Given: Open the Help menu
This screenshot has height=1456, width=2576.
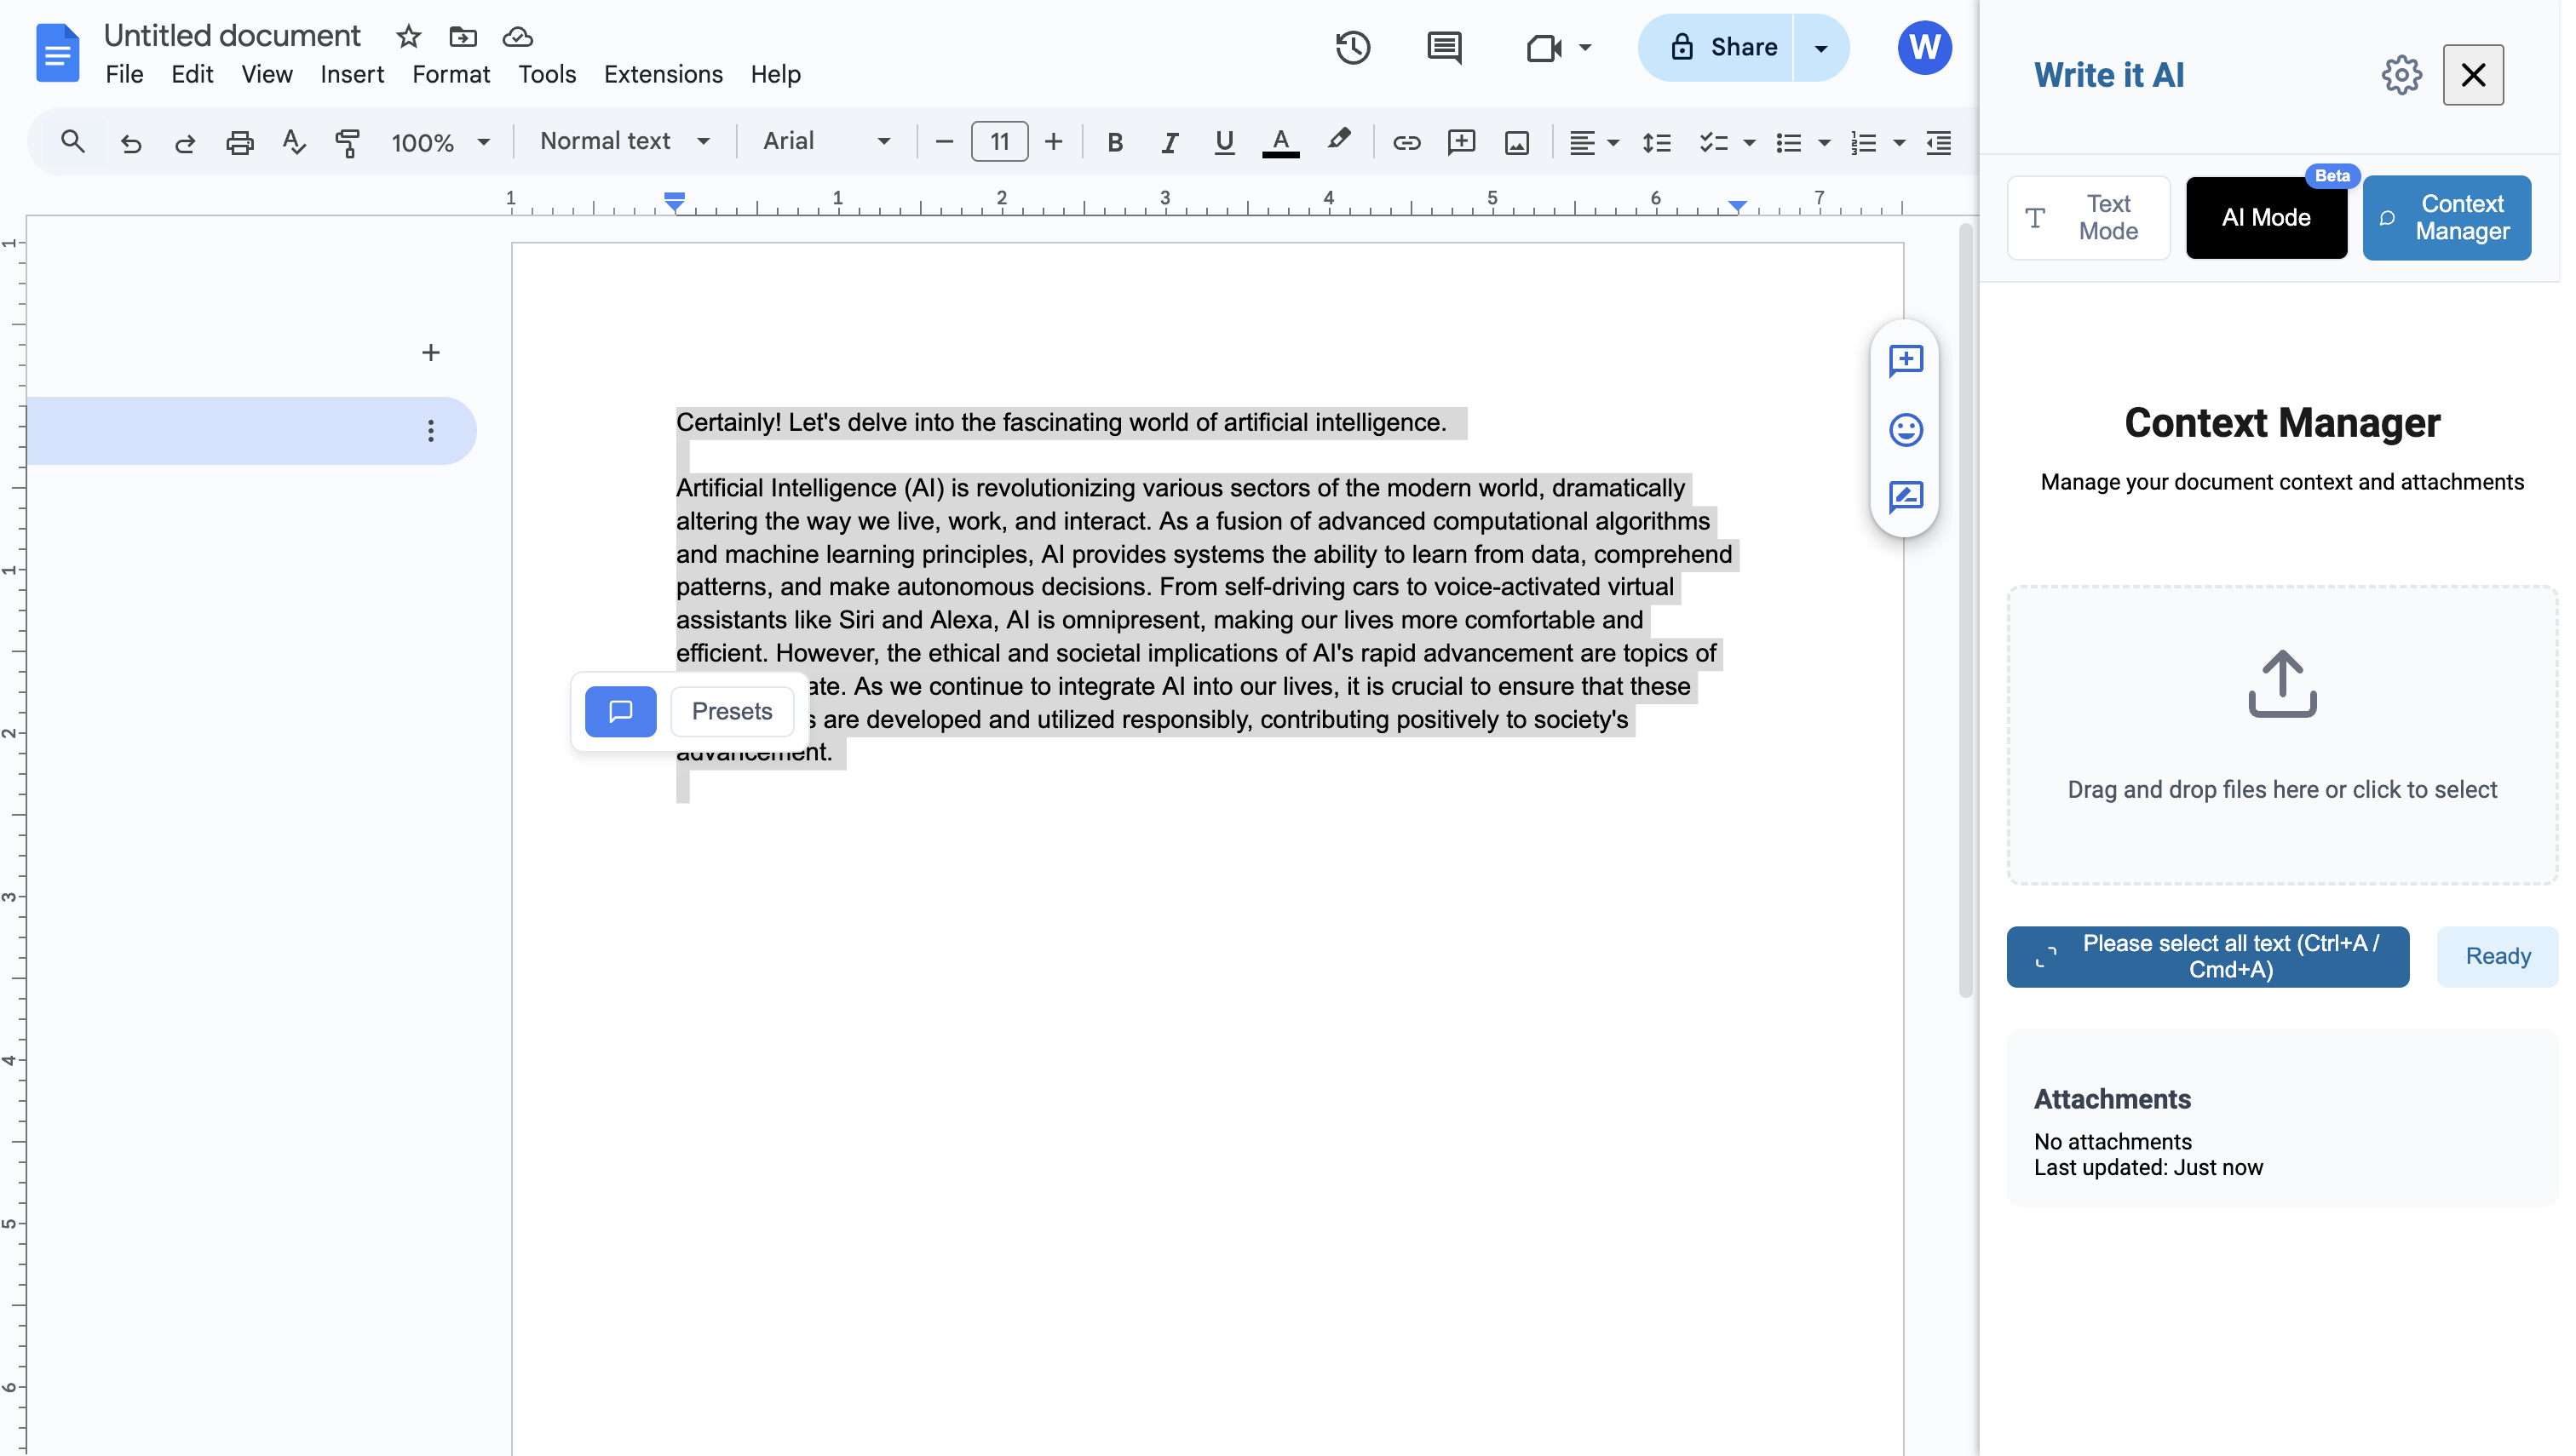Looking at the screenshot, I should point(776,74).
